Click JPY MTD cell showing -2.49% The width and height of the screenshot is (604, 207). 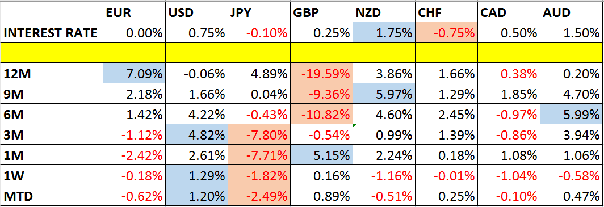(258, 196)
